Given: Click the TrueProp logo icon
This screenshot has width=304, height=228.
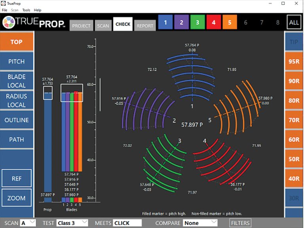Looking at the screenshot, I should tap(9, 23).
